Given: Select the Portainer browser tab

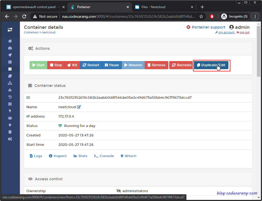Looking at the screenshot, I should point(100,7).
